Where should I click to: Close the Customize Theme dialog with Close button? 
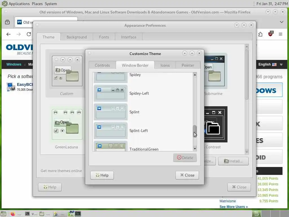pos(187,175)
